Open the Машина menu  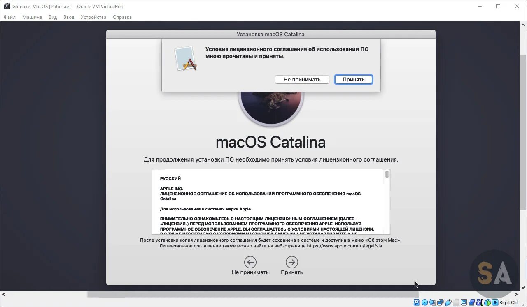32,17
